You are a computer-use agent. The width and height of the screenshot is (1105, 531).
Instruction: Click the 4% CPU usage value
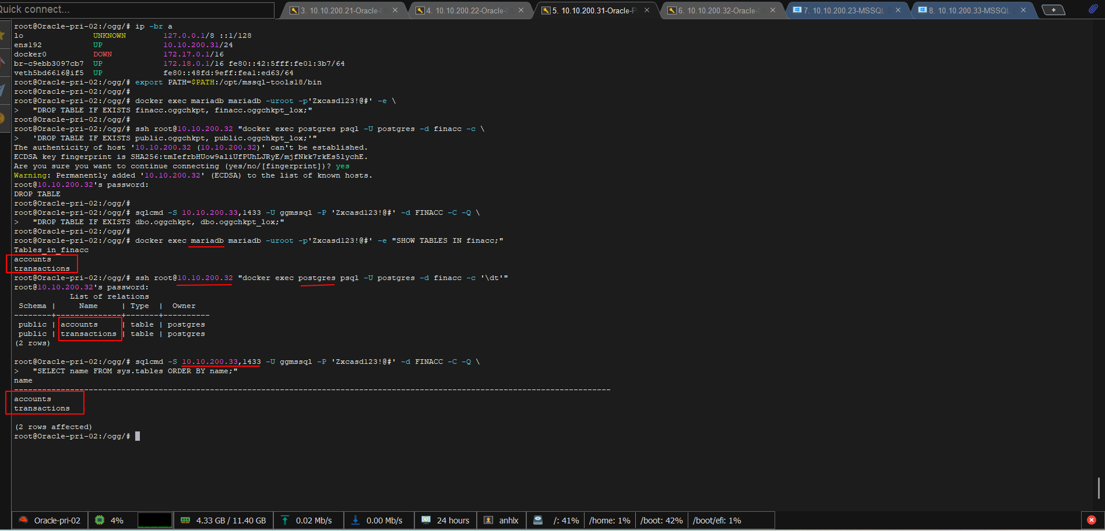pos(117,521)
